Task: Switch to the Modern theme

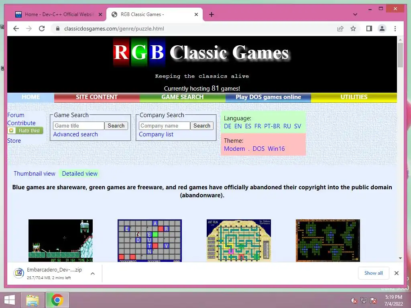Action: click(x=234, y=149)
